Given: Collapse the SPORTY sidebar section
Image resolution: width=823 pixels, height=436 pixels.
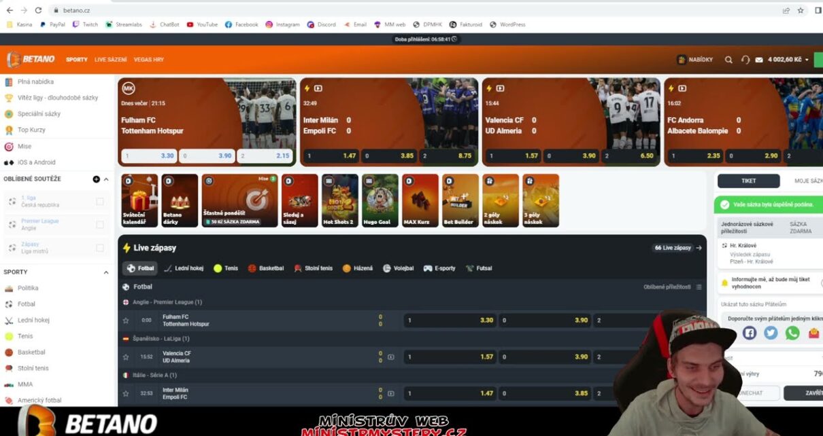Looking at the screenshot, I should tap(106, 272).
